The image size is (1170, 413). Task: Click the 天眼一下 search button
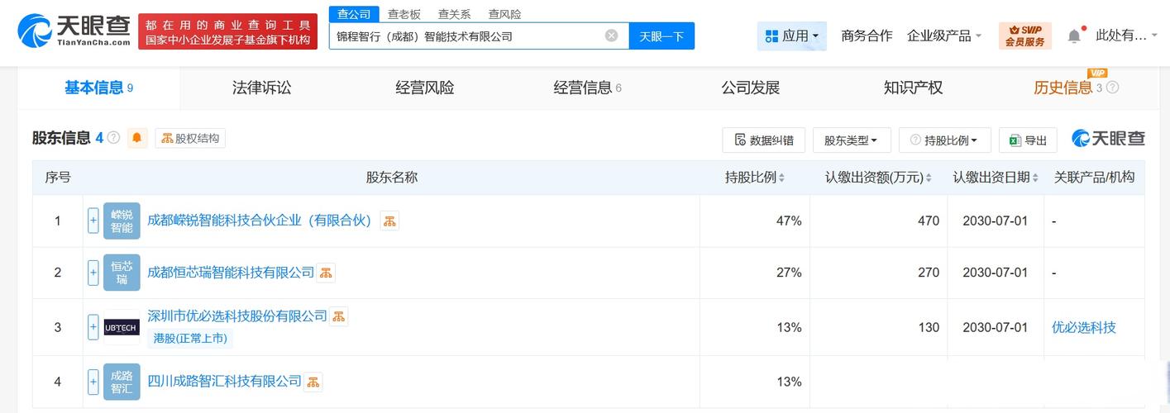(x=661, y=36)
